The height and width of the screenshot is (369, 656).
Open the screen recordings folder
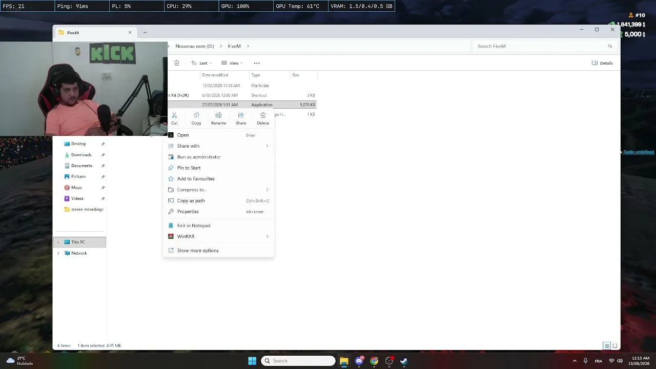pos(80,210)
